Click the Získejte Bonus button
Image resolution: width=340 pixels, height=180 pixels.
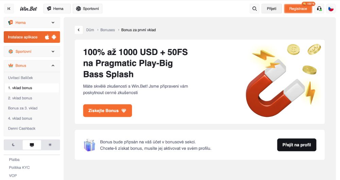pos(107,111)
